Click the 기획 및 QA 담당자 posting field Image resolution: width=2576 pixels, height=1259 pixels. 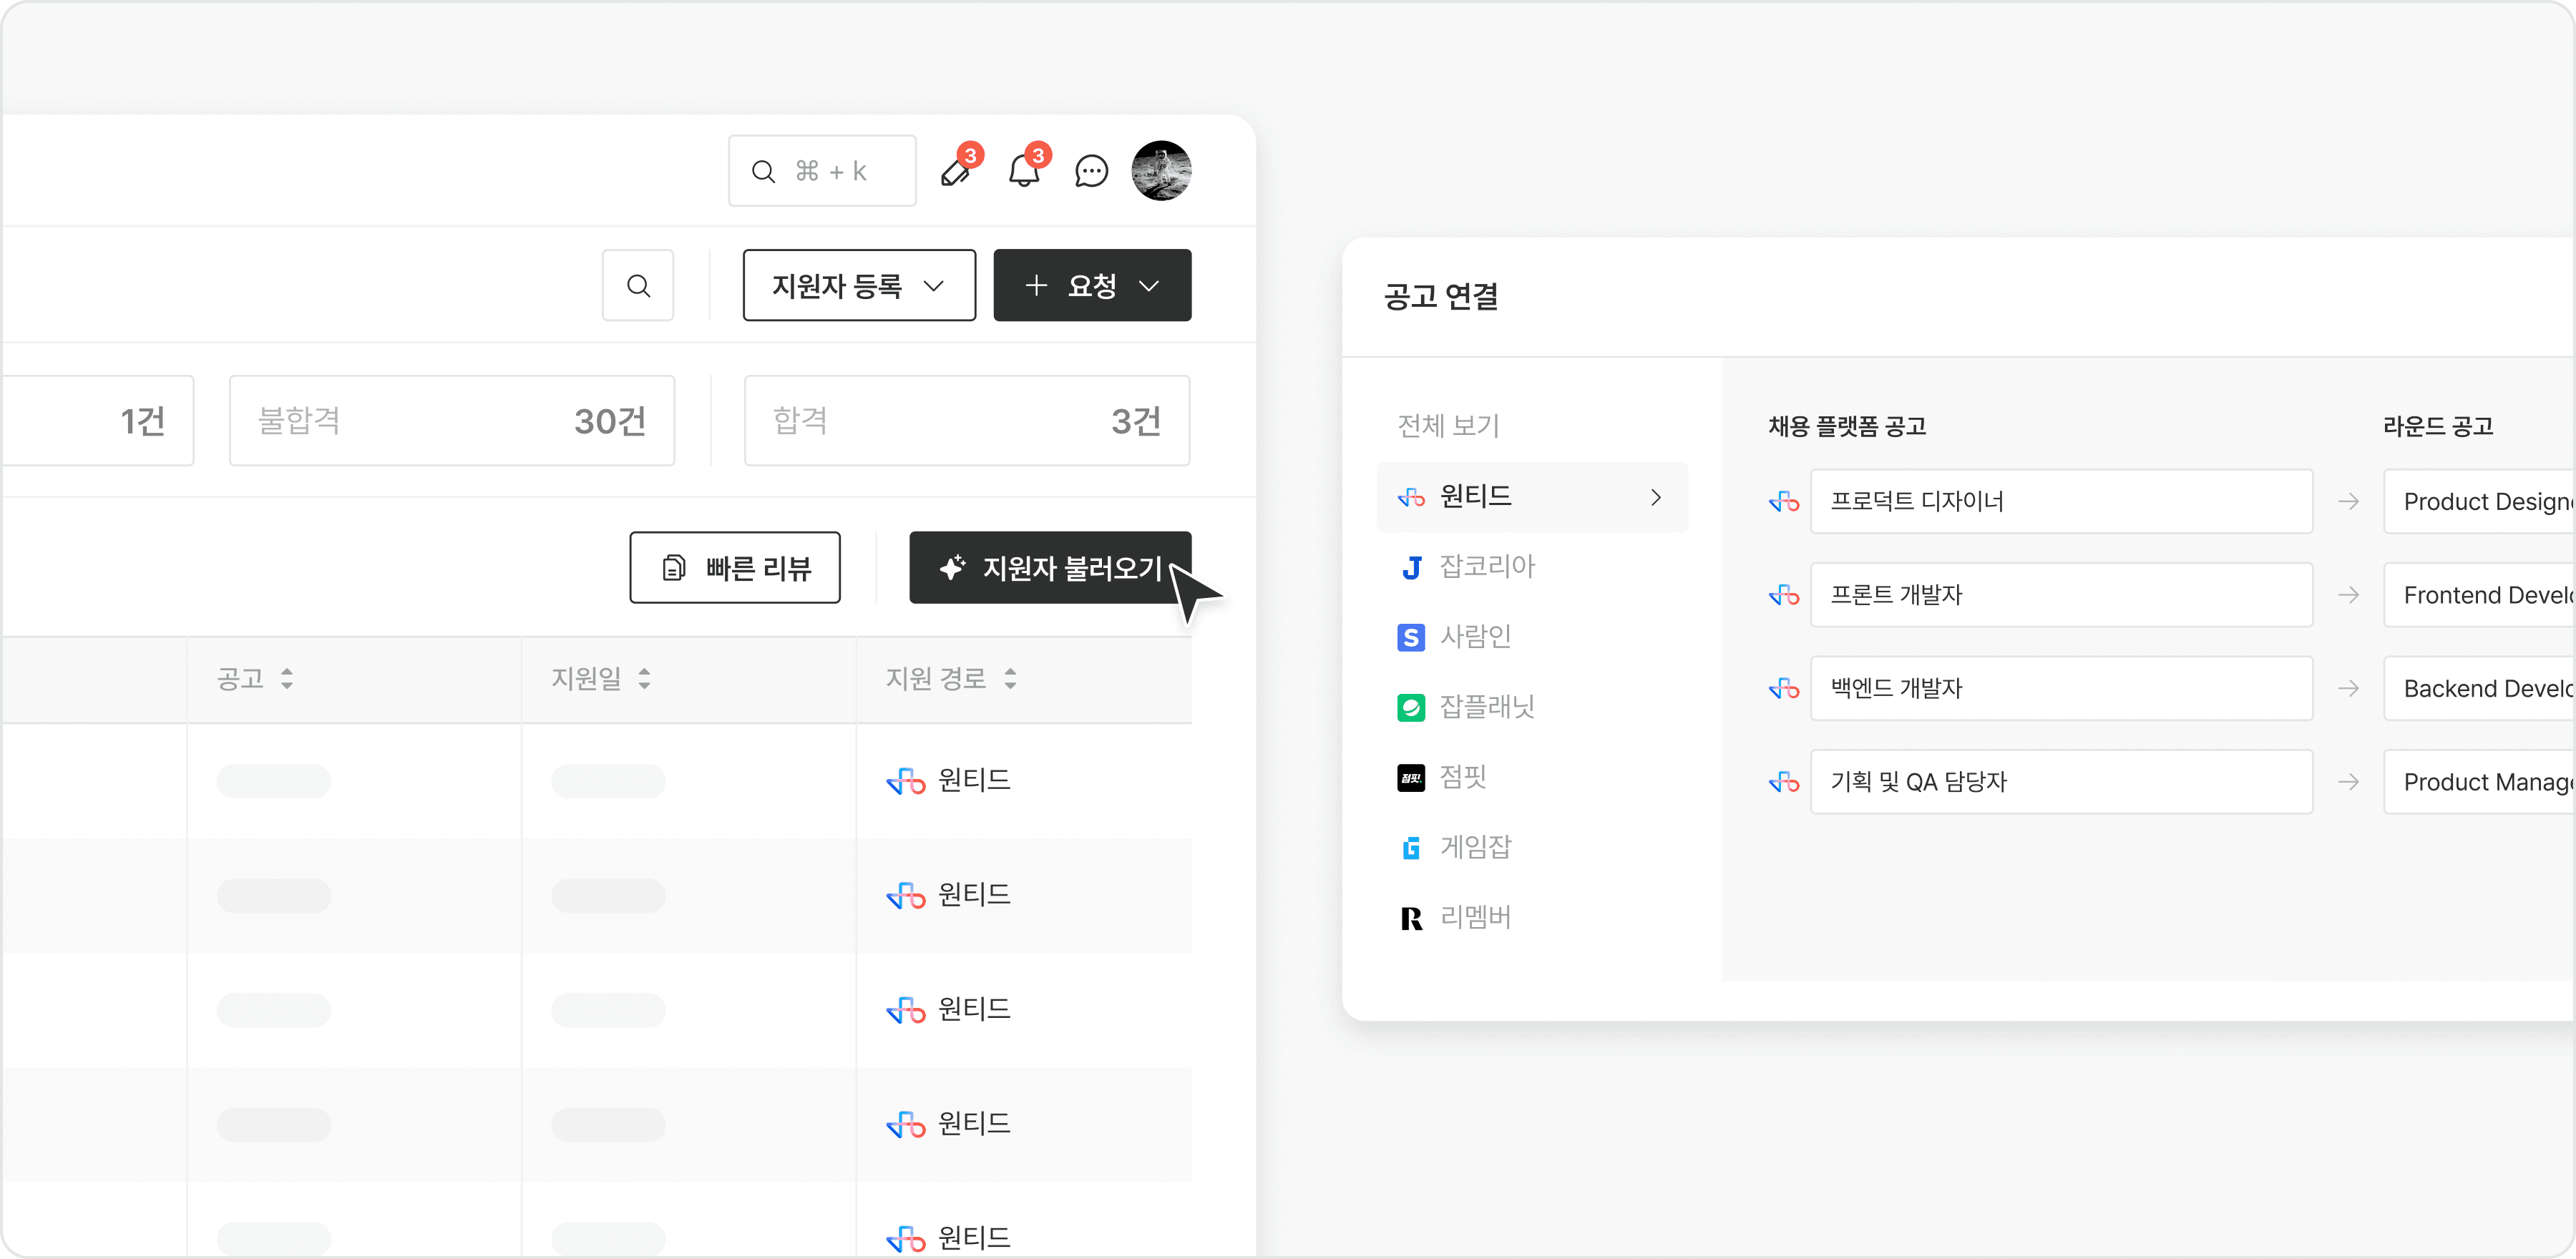[2061, 782]
